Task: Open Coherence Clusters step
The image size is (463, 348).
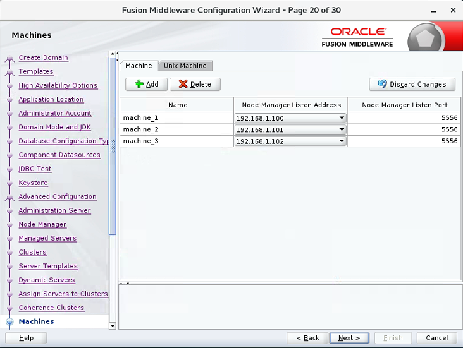Action: coord(51,308)
